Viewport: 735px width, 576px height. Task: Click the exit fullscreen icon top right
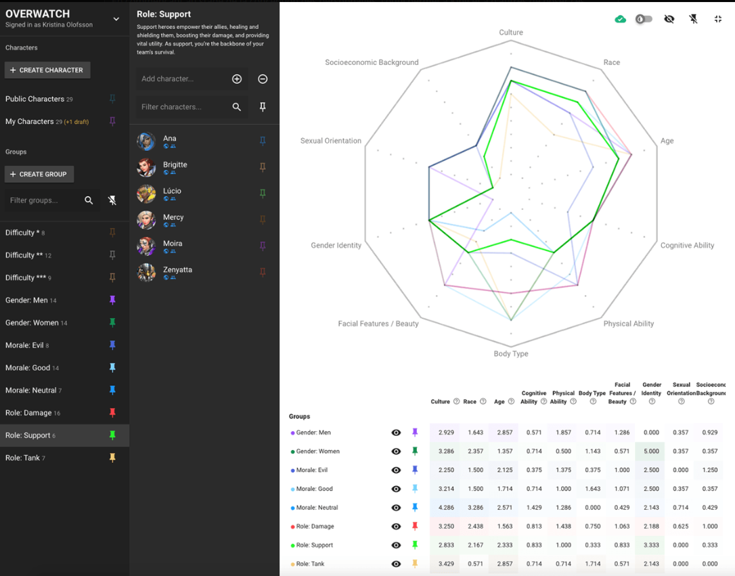pyautogui.click(x=718, y=19)
